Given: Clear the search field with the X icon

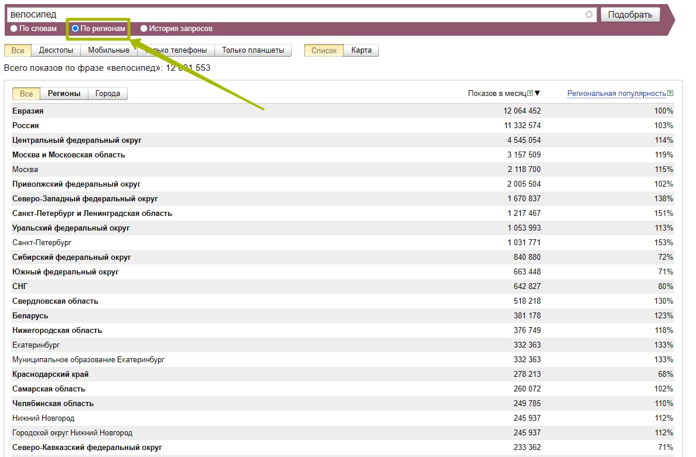Looking at the screenshot, I should pos(589,15).
